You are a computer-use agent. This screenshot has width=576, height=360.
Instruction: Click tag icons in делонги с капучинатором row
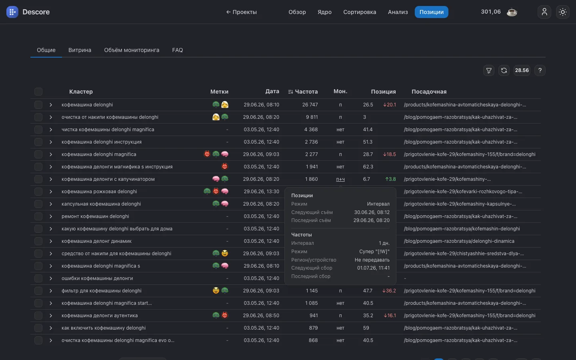click(220, 179)
